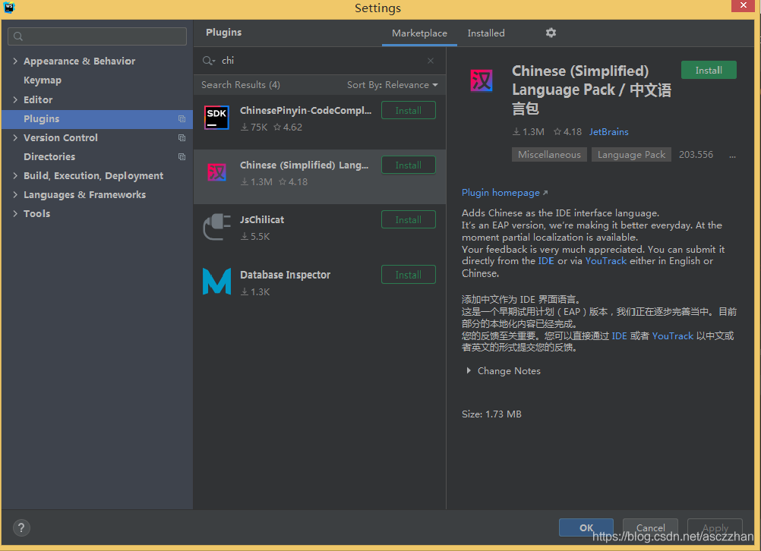Click the magnifier icon in the plugin search field
This screenshot has width=761, height=551.
208,61
